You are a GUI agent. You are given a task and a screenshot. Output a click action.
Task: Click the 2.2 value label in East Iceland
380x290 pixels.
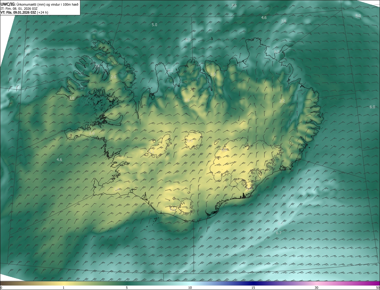[282, 101]
